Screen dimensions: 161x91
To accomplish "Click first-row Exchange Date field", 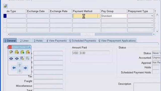I will coord(38,16).
